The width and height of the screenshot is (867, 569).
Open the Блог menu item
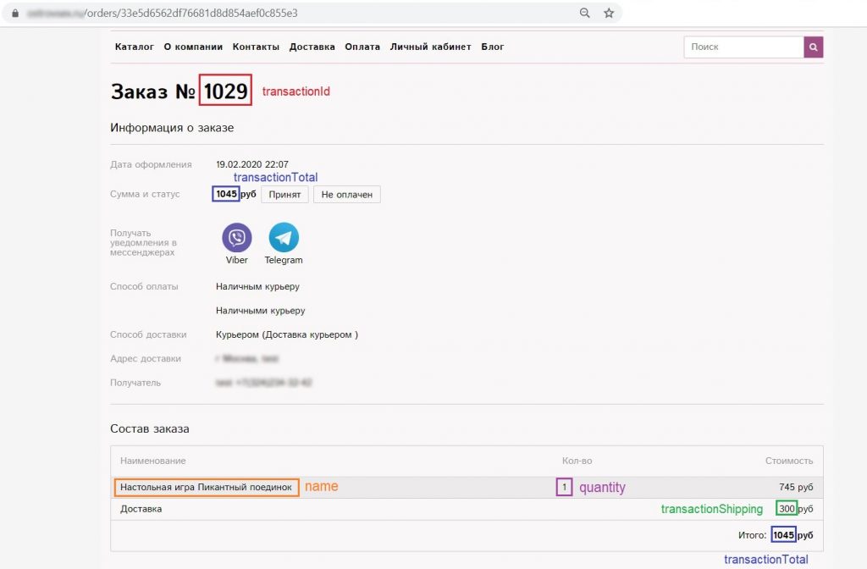click(493, 47)
